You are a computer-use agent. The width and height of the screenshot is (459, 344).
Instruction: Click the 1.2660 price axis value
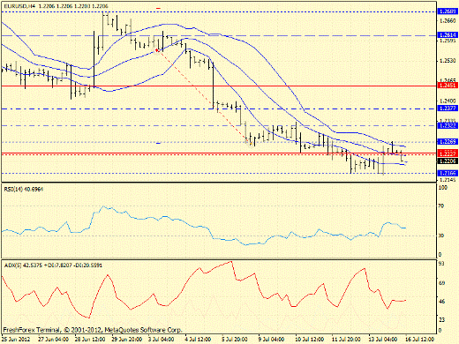tap(448, 20)
